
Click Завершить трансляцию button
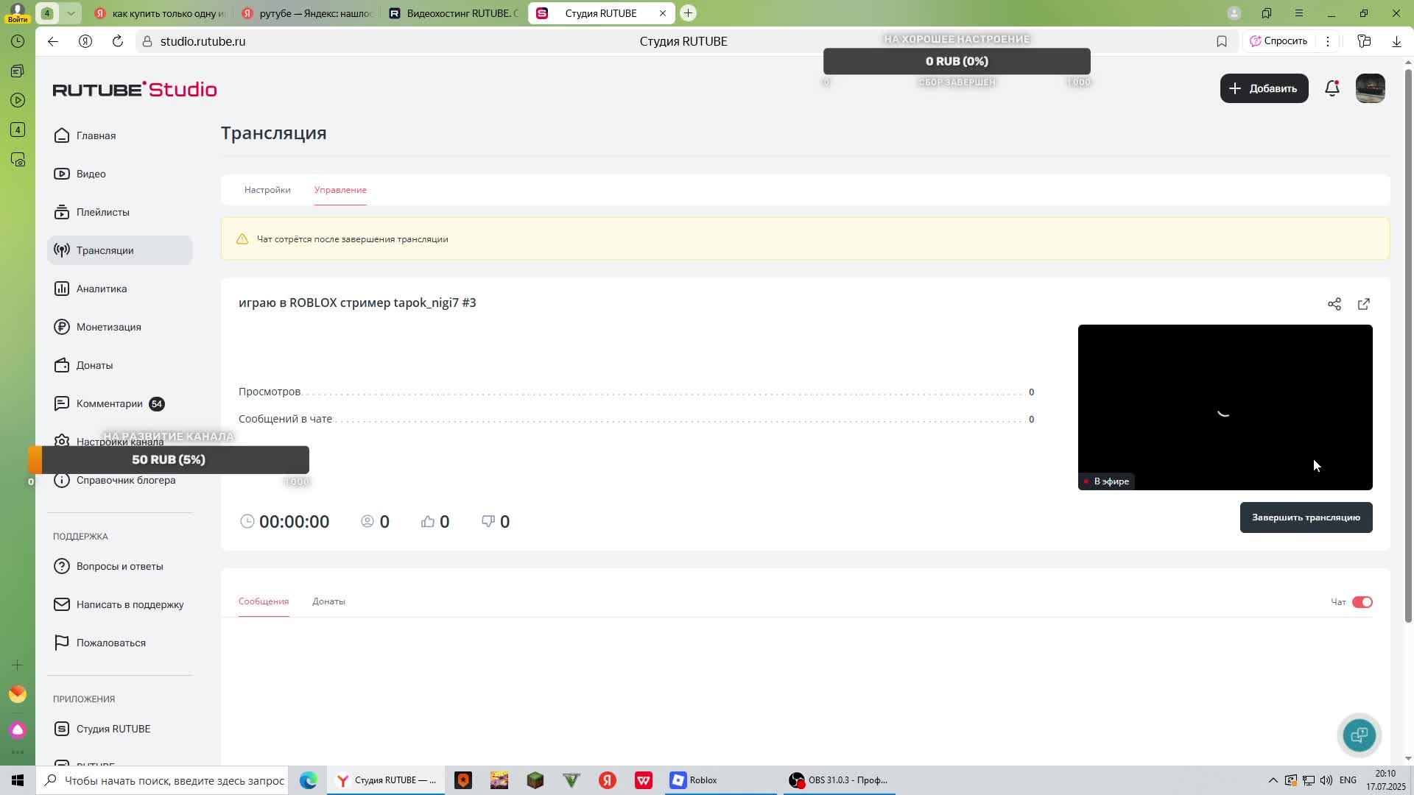click(x=1305, y=517)
